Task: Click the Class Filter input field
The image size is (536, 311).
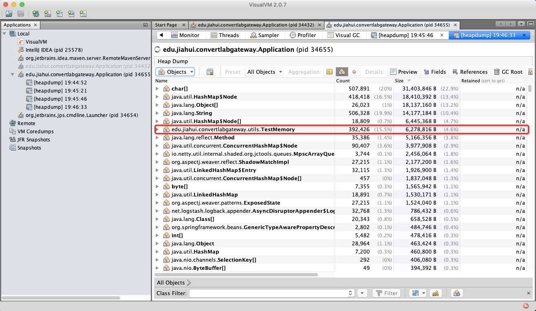Action: (x=268, y=293)
